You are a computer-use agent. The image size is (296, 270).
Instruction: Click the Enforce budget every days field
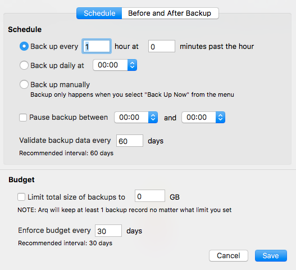[108, 231]
